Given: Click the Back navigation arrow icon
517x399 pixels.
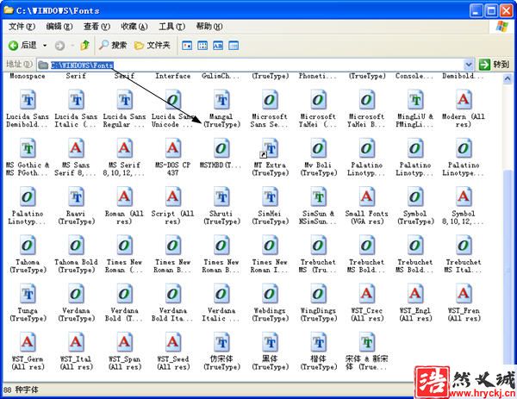Looking at the screenshot, I should (13, 45).
